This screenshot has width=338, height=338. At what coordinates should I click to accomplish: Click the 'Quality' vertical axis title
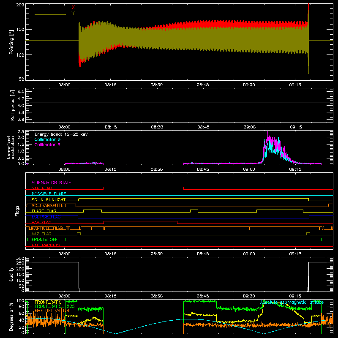click(x=11, y=274)
